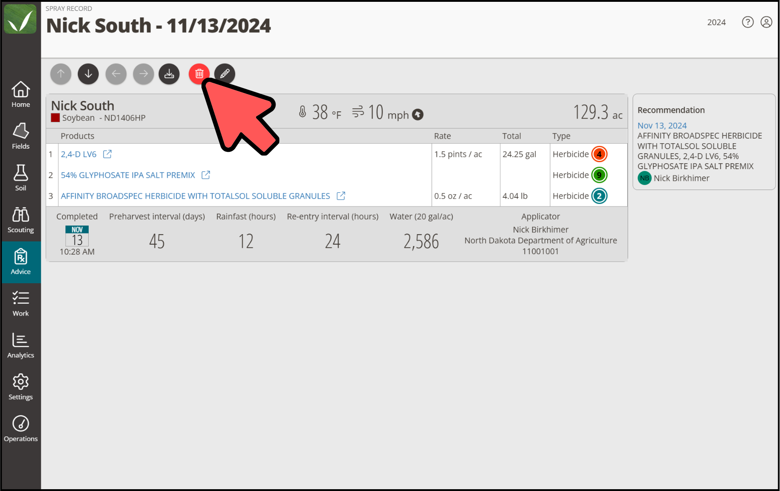Screen dimensions: 780x491
Task: Open the user account profile icon
Action: (x=766, y=22)
